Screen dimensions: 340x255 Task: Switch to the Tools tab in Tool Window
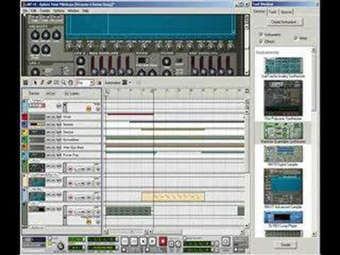click(x=273, y=11)
